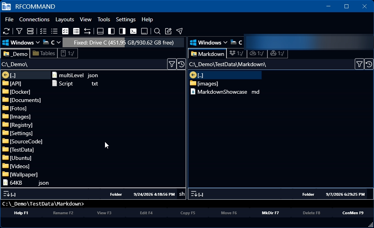Image resolution: width=374 pixels, height=228 pixels.
Task: Click the MkDir F7 button
Action: [270, 213]
